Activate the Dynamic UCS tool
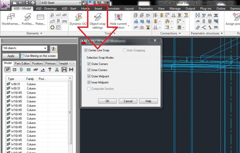This screenshot has width=240, height=153. 79,19
